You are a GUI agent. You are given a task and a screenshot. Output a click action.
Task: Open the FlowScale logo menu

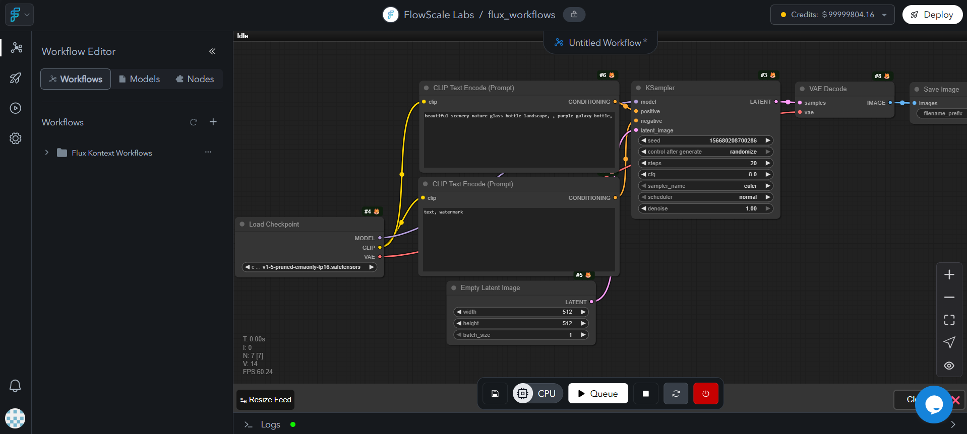click(x=19, y=15)
